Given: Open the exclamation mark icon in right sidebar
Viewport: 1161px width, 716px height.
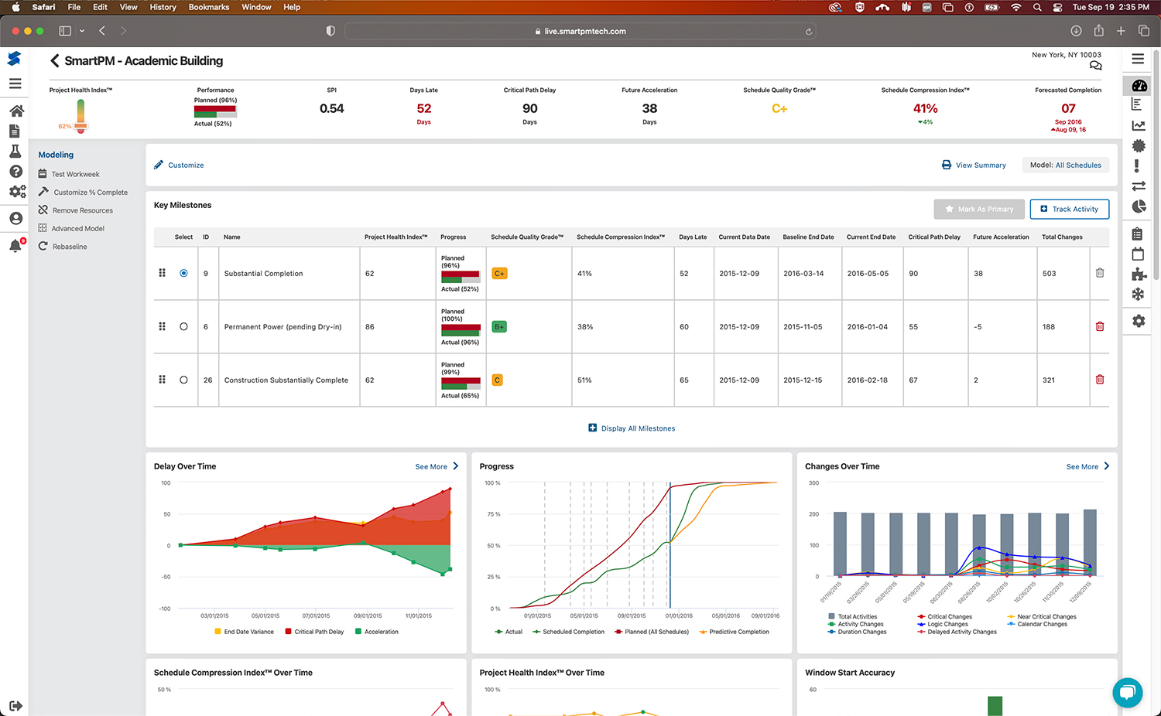Looking at the screenshot, I should (x=1136, y=165).
